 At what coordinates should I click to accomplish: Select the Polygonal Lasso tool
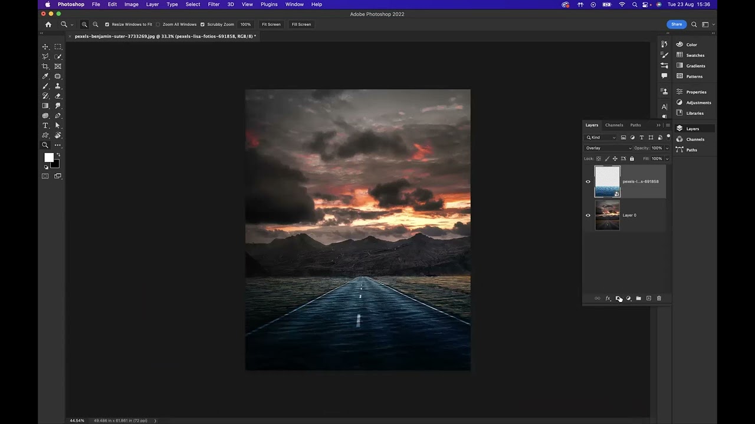pyautogui.click(x=45, y=57)
